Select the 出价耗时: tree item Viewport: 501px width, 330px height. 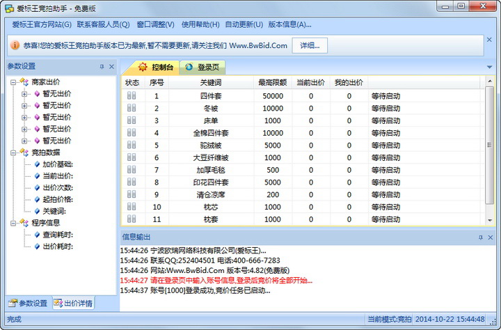point(58,246)
